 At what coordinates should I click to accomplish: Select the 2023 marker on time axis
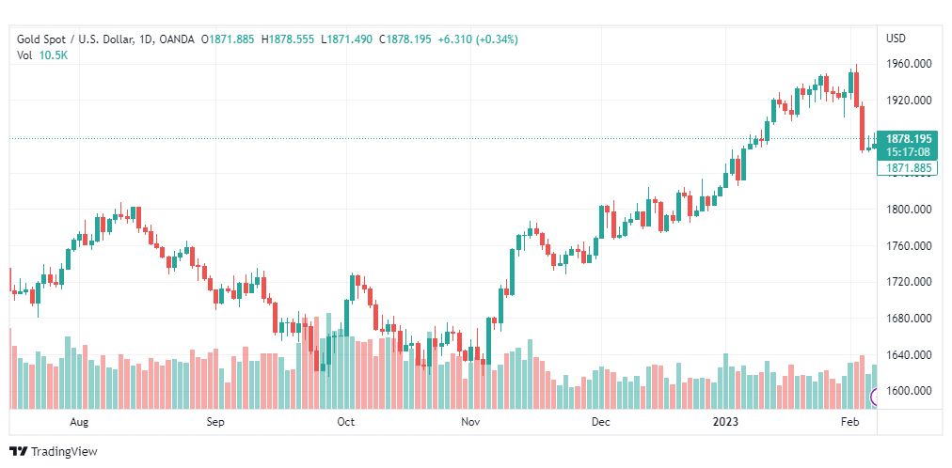tap(725, 422)
